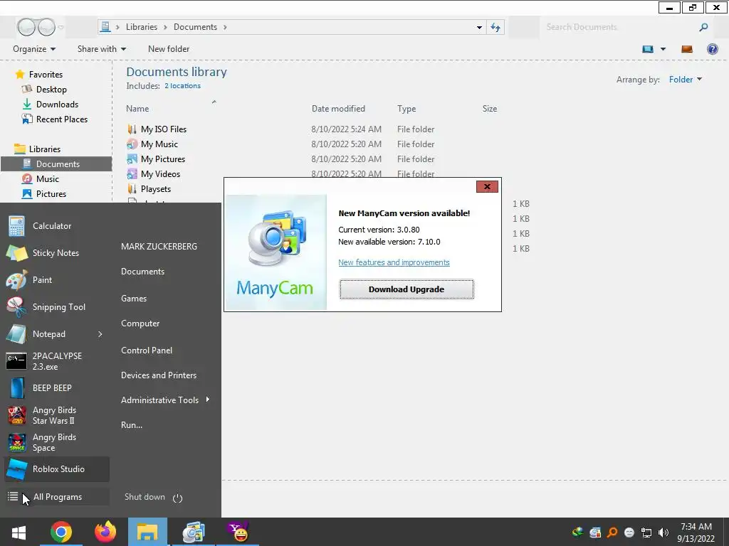Select Downloads under Favorites
This screenshot has height=546, width=729.
point(57,105)
